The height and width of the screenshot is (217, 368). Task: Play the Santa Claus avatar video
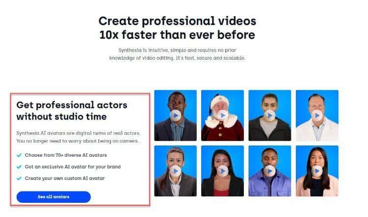pyautogui.click(x=222, y=116)
